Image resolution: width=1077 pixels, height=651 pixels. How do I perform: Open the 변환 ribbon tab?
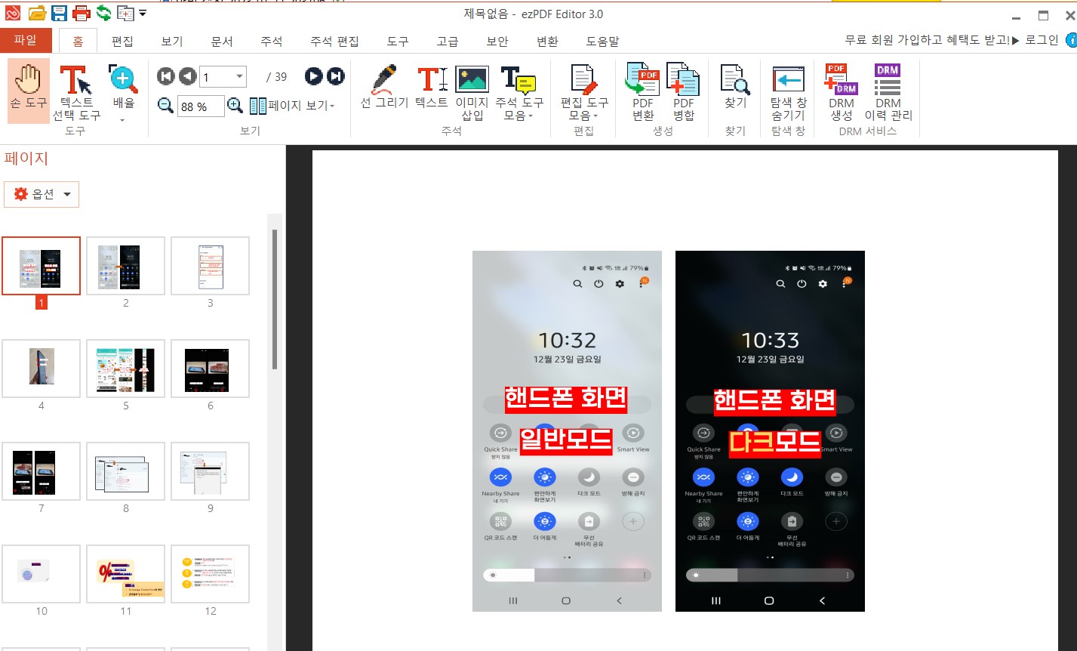(x=547, y=42)
